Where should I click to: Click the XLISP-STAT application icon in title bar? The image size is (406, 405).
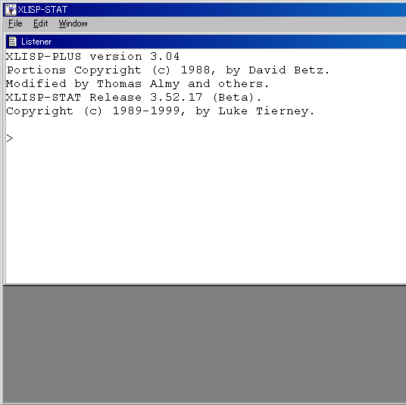(x=11, y=10)
